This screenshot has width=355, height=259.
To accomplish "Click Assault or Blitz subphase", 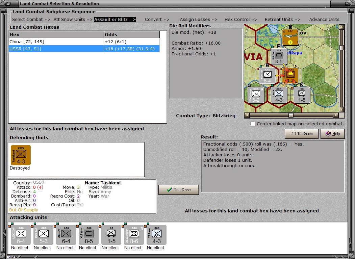I will tap(115, 20).
